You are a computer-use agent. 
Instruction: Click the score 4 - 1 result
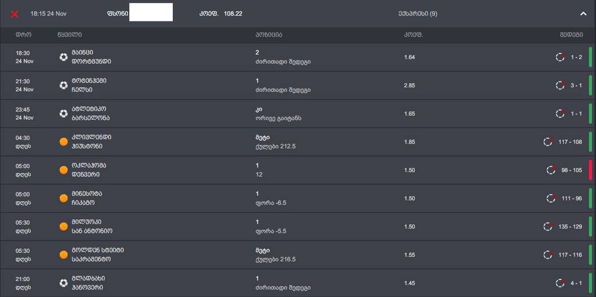point(576,283)
